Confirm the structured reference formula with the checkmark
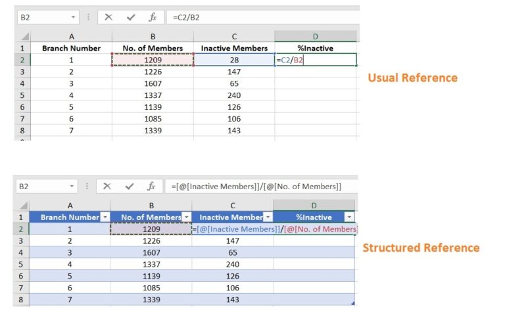This screenshot has width=505, height=318. tap(130, 186)
